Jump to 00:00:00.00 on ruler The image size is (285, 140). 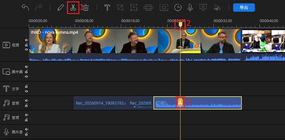coord(38,21)
